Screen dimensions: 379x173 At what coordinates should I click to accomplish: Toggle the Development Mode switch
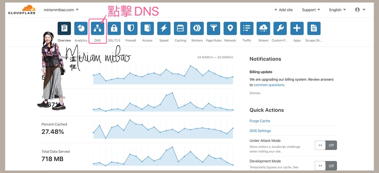coord(326,166)
